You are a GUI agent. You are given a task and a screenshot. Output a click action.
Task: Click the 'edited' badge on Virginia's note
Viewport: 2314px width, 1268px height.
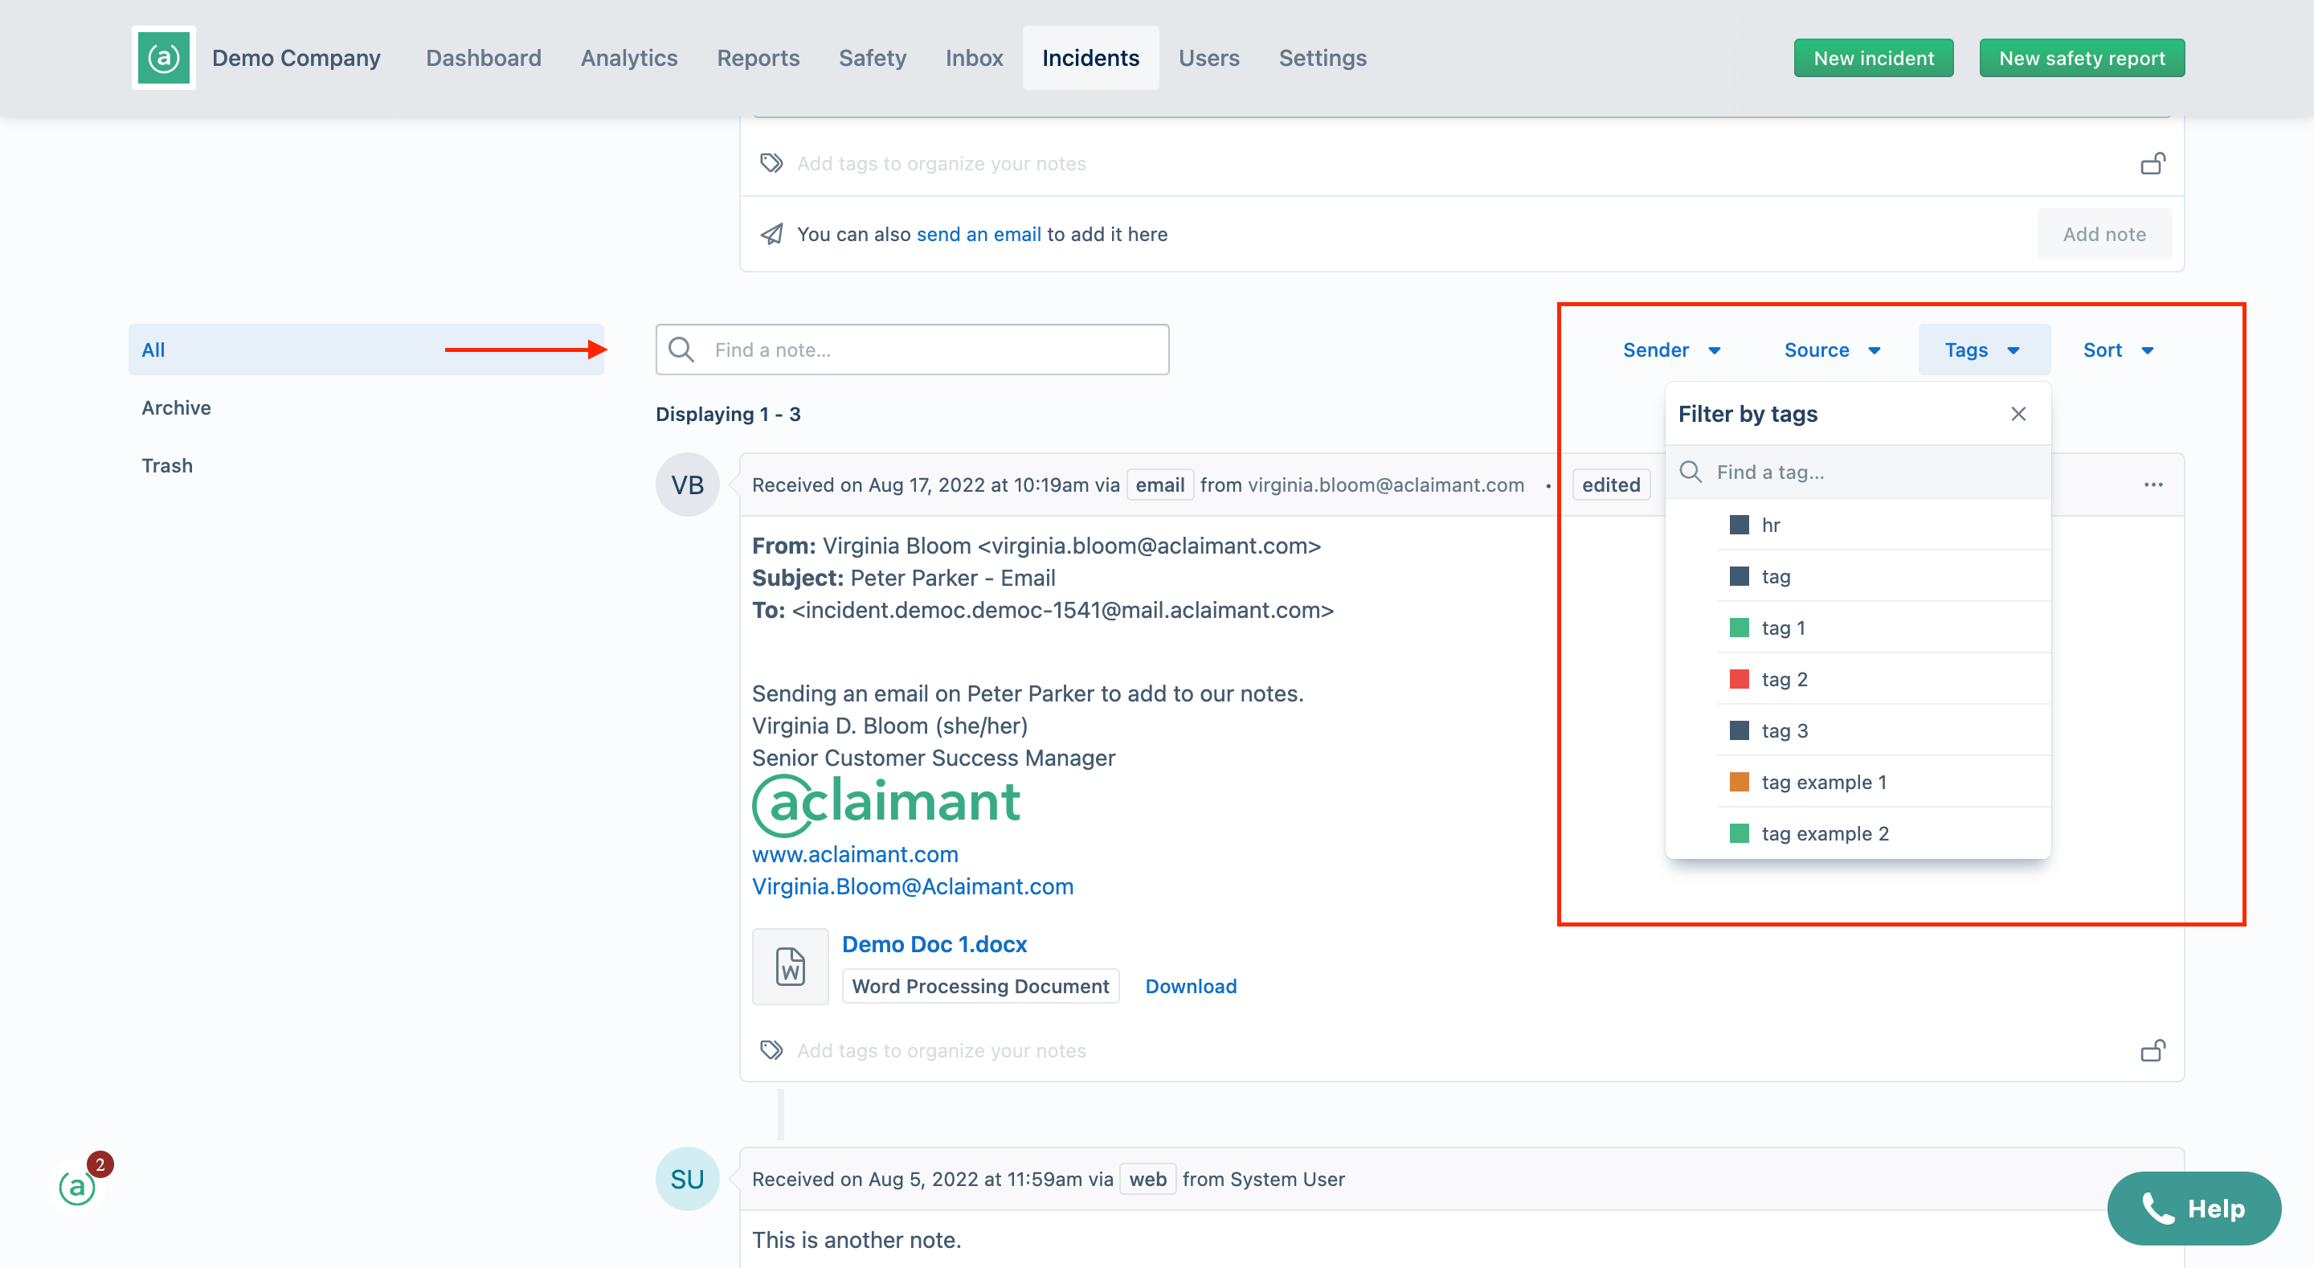click(x=1611, y=485)
